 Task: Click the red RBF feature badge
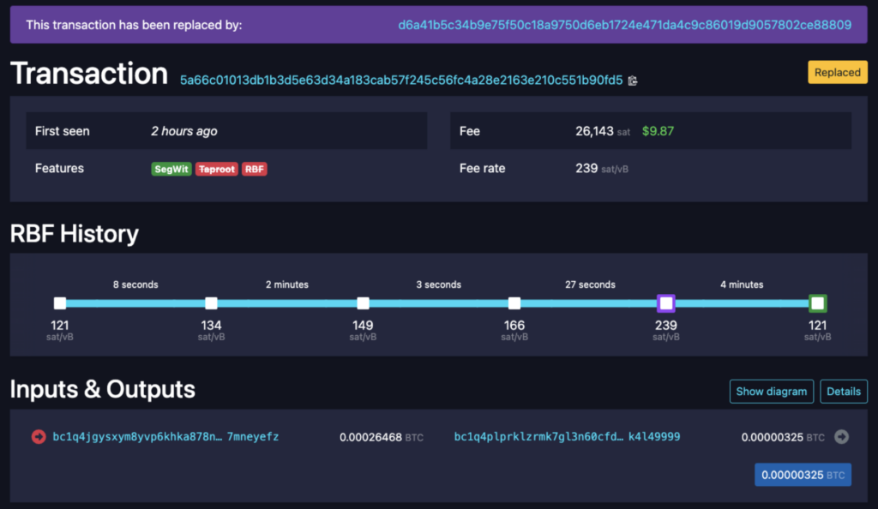[254, 169]
